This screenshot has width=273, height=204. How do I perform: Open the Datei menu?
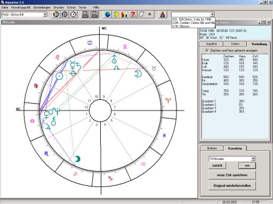click(5, 7)
